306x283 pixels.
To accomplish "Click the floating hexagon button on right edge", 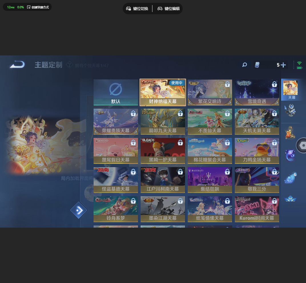I will point(302,145).
